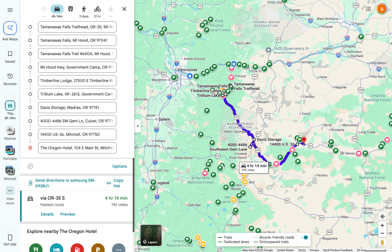Edit Timberline Lodge stop field
This screenshot has width=392, height=252.
coord(77,81)
